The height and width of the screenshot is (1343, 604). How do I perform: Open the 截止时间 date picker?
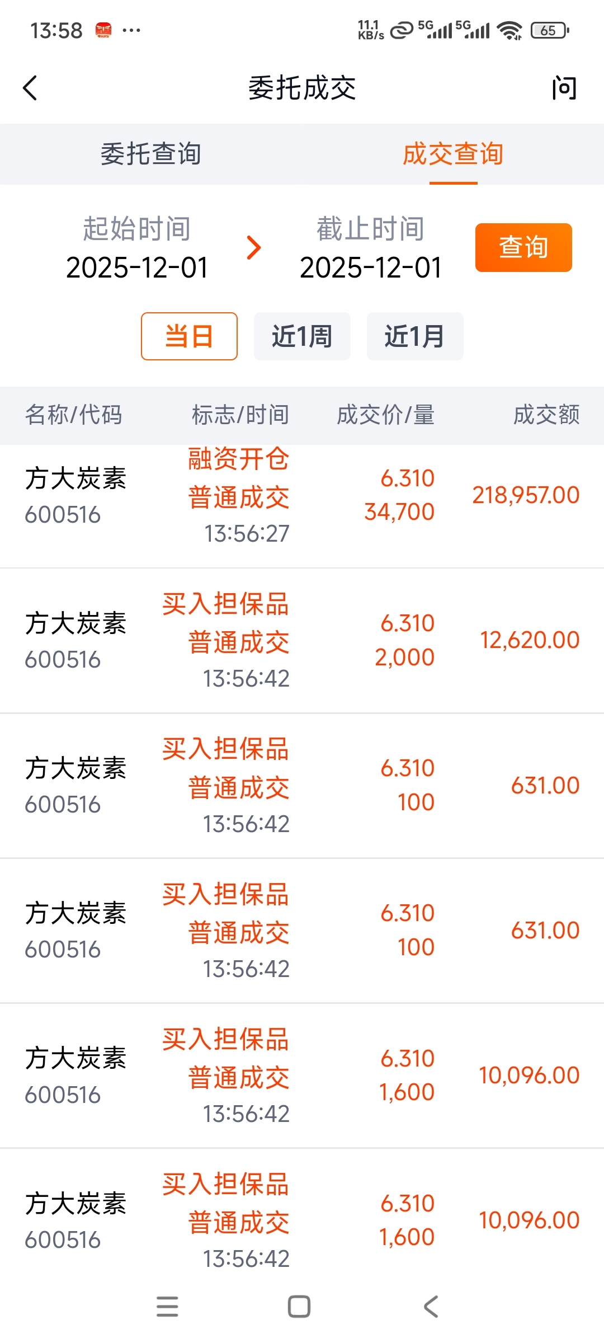click(x=370, y=248)
